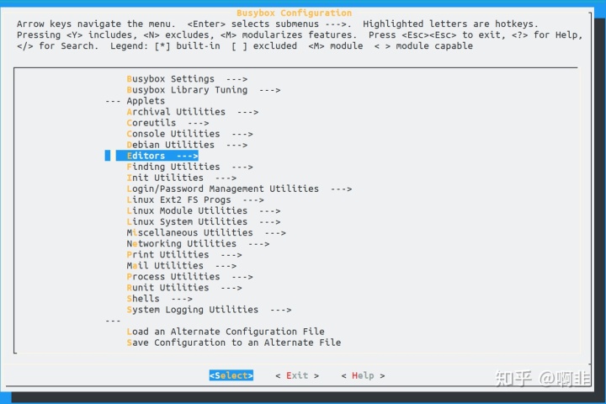Open the Debian Utilities submenu
The image size is (606, 404).
[187, 145]
